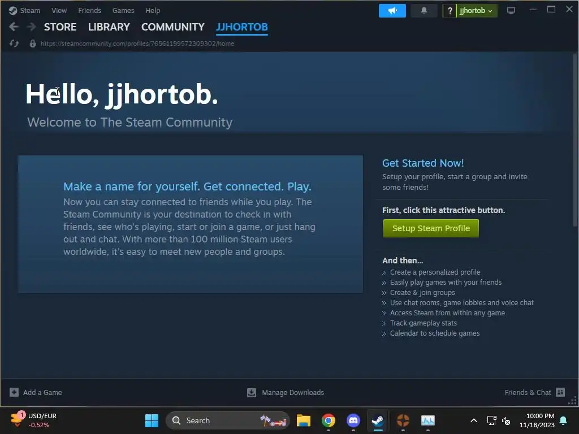Image resolution: width=579 pixels, height=434 pixels.
Task: Click the Windows taskbar Search box
Action: (227, 420)
